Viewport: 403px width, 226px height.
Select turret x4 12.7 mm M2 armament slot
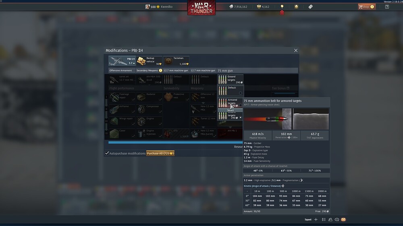[122, 80]
